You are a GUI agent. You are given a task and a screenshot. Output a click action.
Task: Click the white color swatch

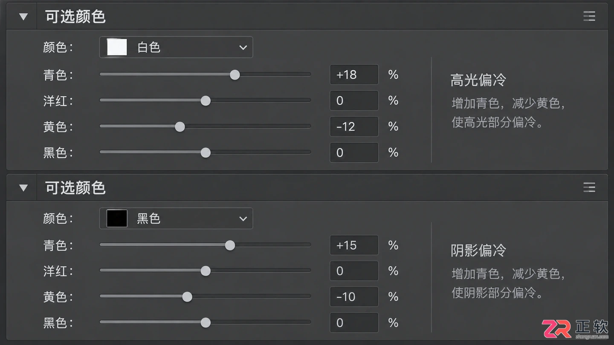[117, 47]
